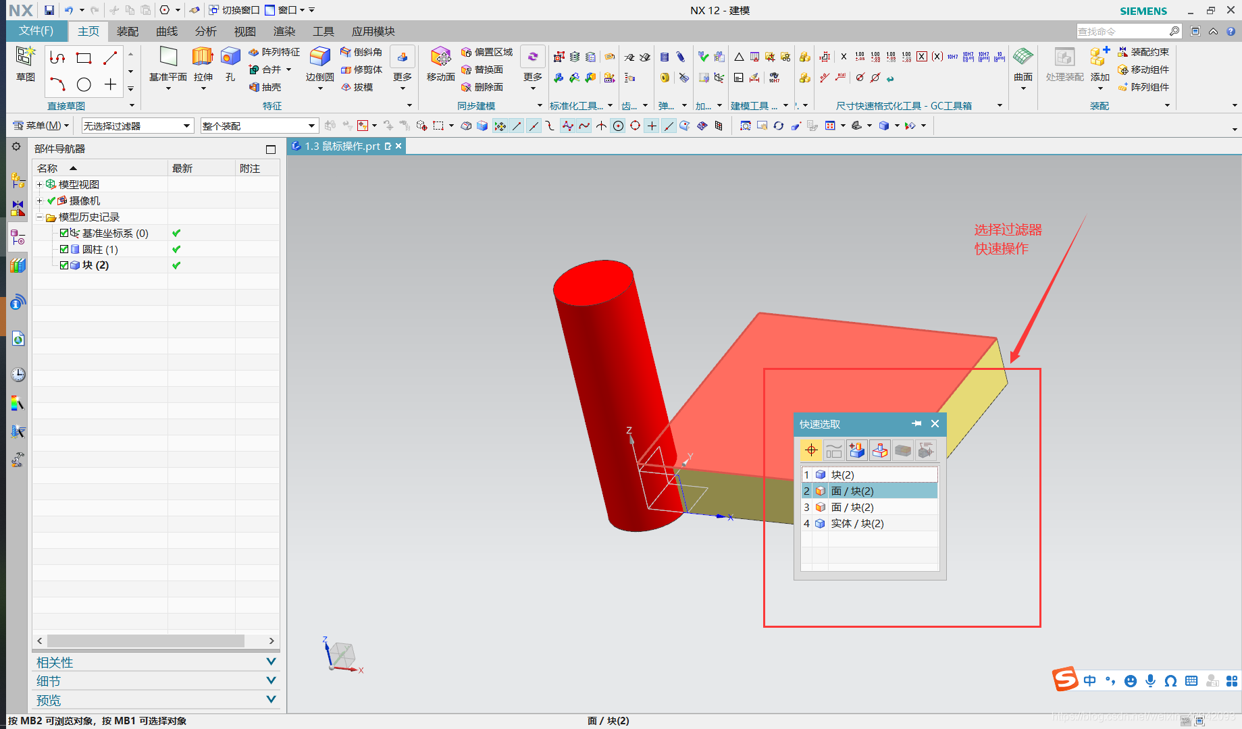
Task: Switch to the 视图 ribbon tab
Action: point(245,32)
